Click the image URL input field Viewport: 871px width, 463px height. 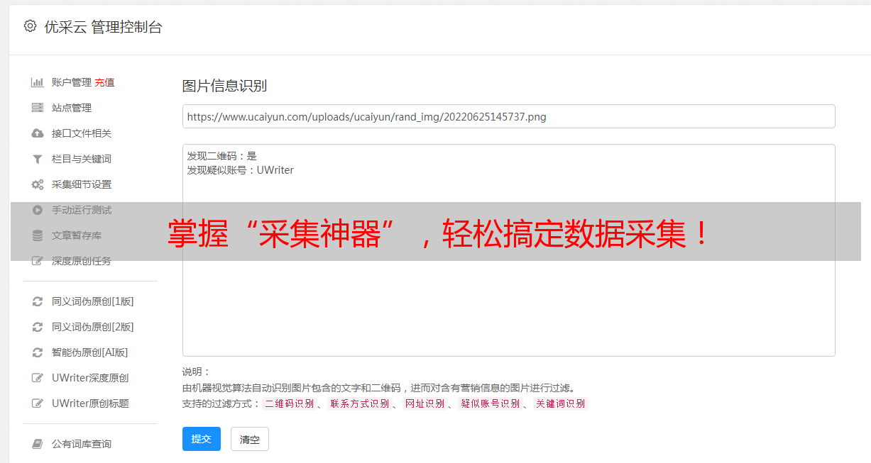[x=508, y=116]
